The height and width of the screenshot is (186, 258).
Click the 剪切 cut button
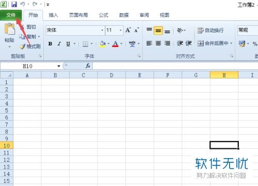28,27
